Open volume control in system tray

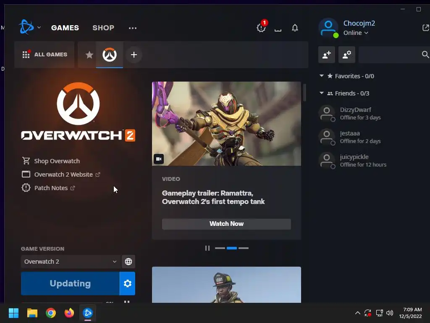coord(390,313)
